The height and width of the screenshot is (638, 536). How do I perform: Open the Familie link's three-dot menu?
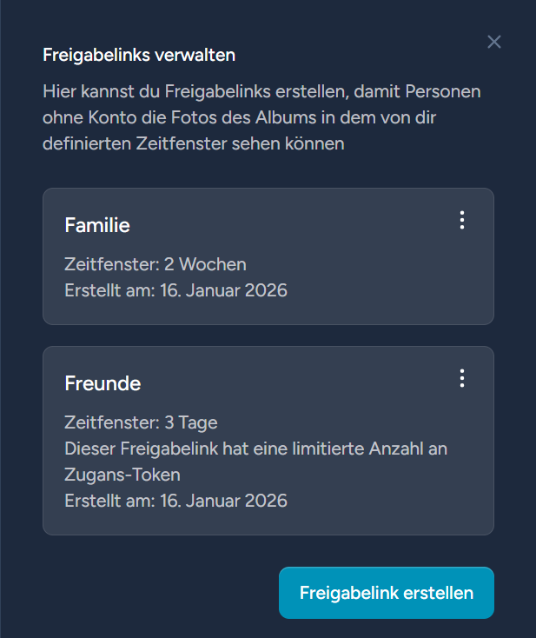coord(462,221)
